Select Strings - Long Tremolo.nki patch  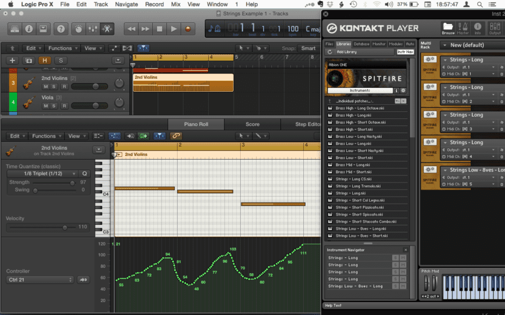click(x=358, y=186)
